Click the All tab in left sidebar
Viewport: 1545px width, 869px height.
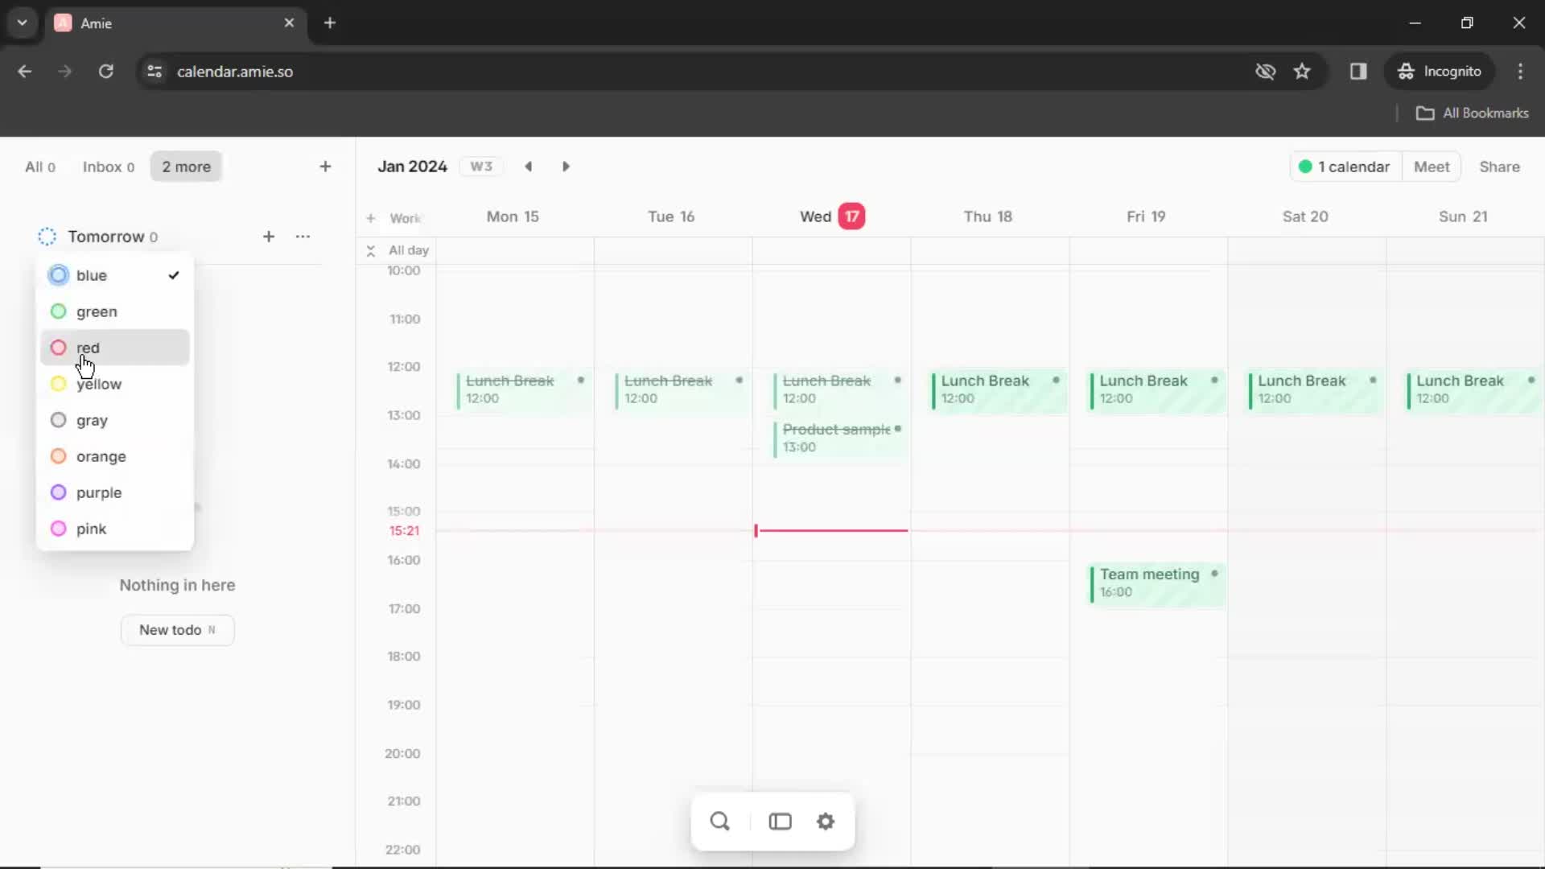click(39, 167)
